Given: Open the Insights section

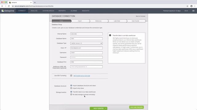Looking at the screenshot, I should 86,11.
